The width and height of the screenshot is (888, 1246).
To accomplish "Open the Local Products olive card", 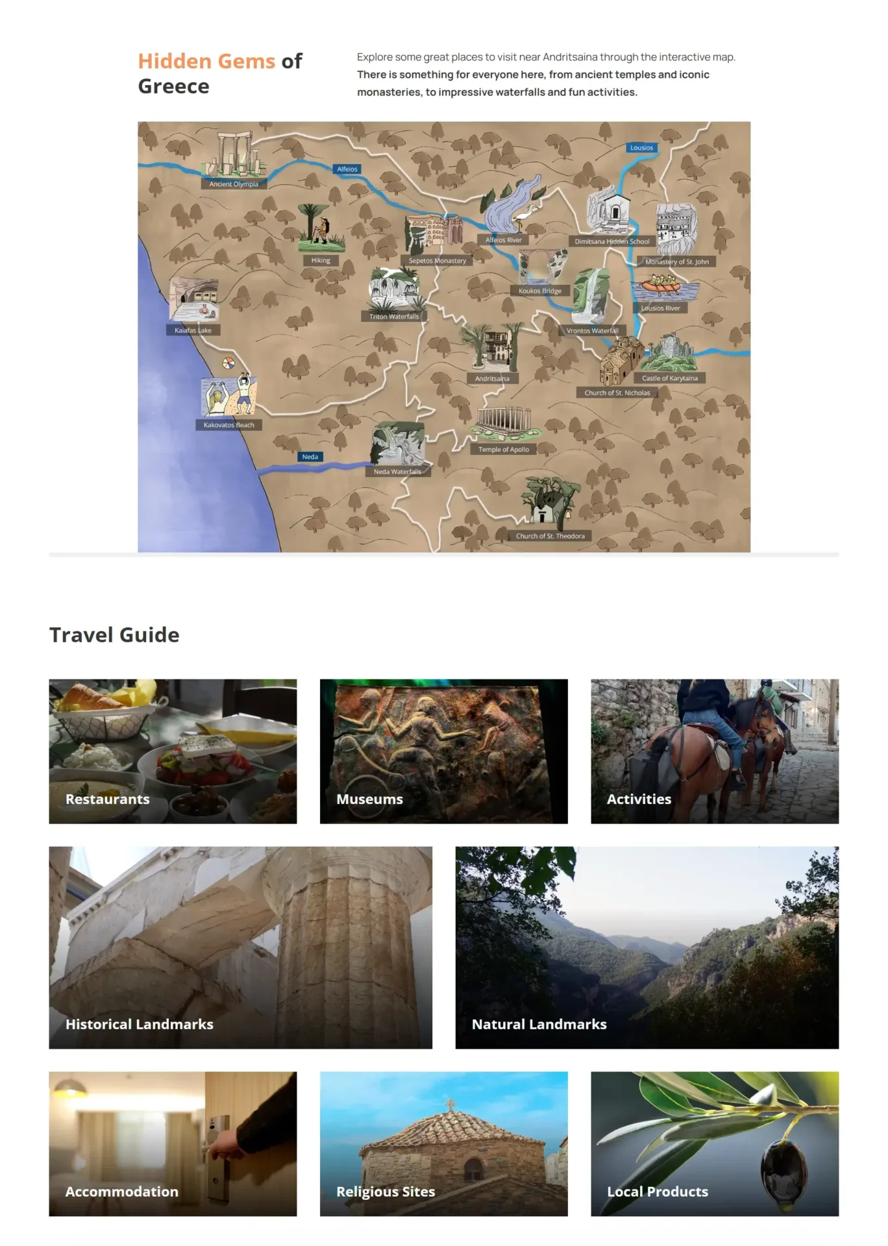I will point(715,1144).
